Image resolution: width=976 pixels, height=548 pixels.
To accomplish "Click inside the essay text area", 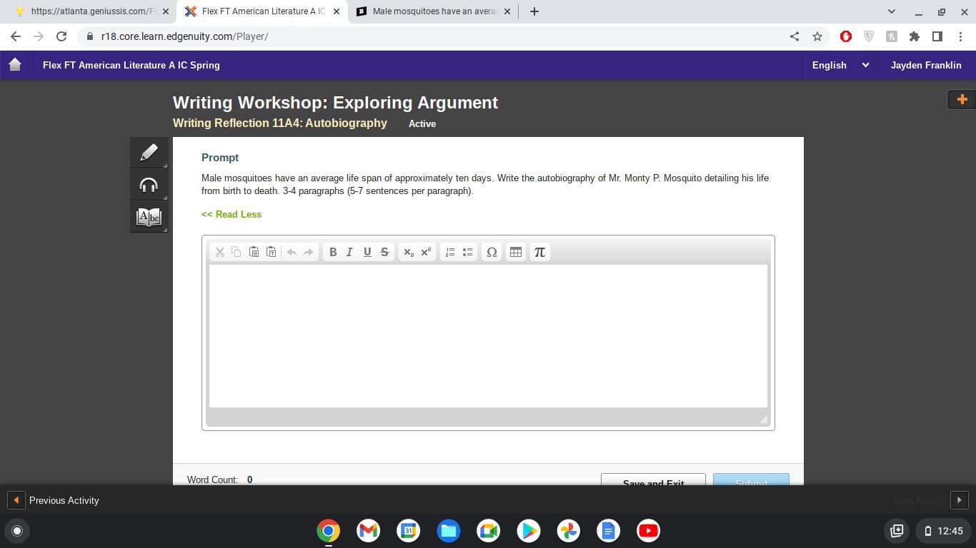I will (x=488, y=335).
